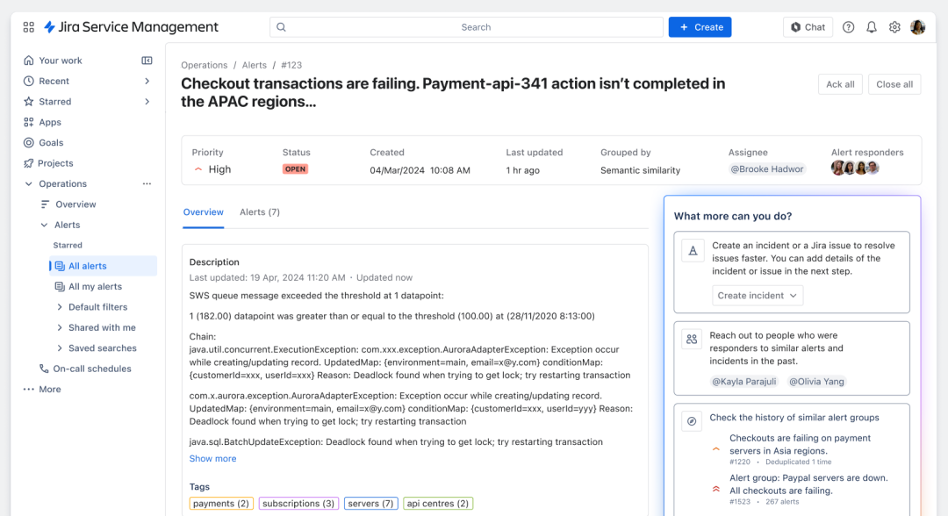
Task: Open the settings gear icon
Action: [x=894, y=27]
